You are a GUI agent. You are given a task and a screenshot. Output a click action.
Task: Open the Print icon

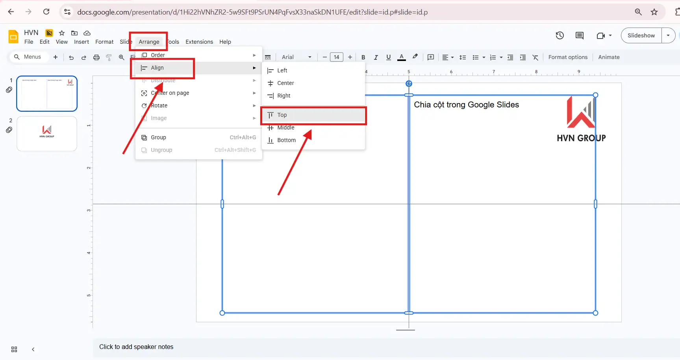96,57
